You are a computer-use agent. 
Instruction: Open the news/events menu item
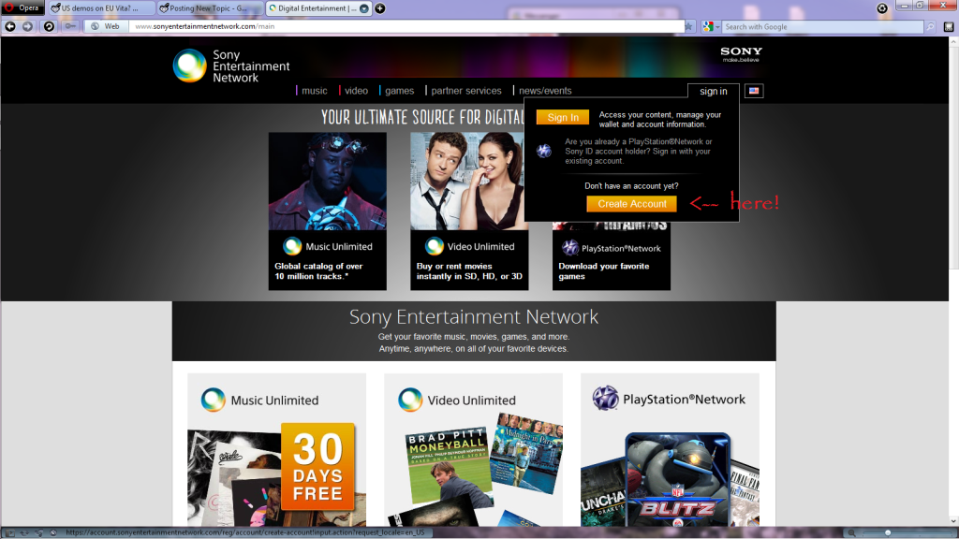point(545,91)
